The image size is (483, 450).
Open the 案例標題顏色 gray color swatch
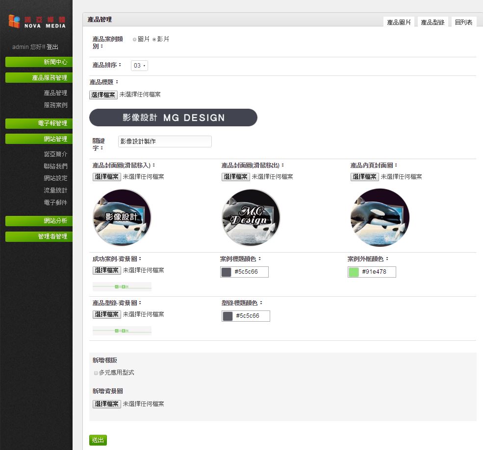(x=226, y=272)
